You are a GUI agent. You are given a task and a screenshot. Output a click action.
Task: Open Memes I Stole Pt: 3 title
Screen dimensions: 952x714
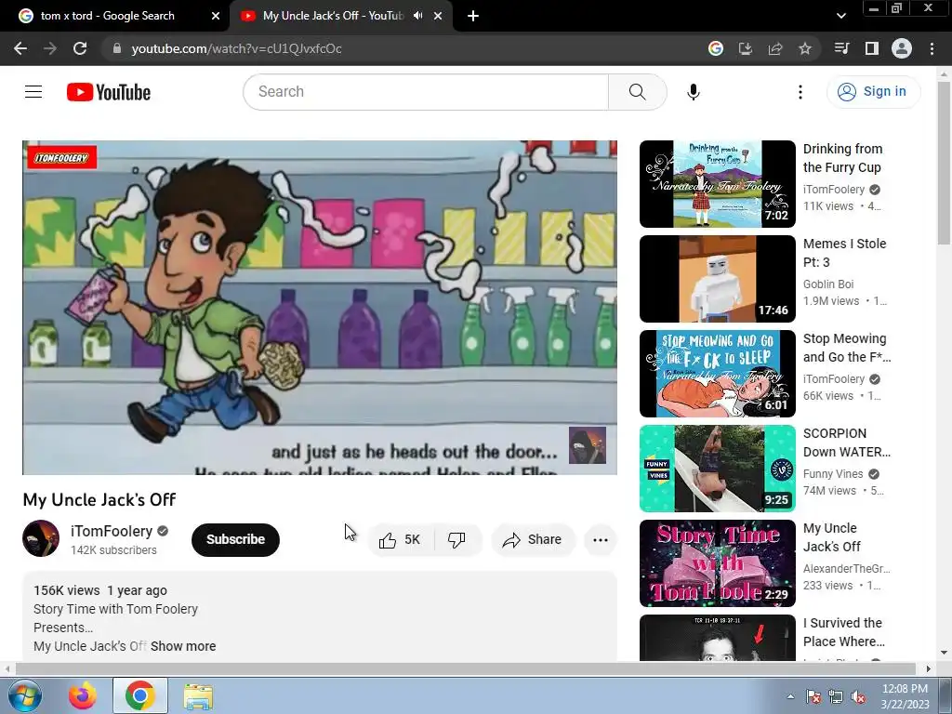tap(844, 253)
